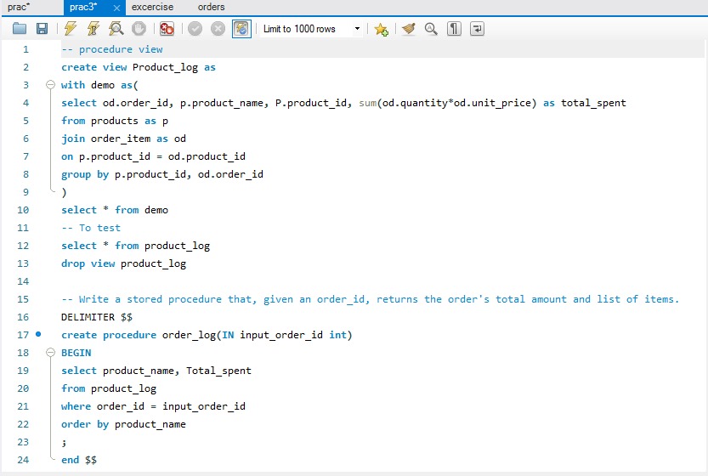Screen dimensions: 708x476
Task: Switch to the prac3 tab
Action: coord(83,8)
